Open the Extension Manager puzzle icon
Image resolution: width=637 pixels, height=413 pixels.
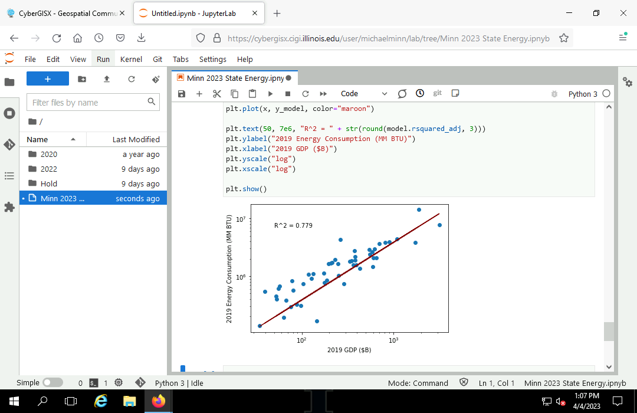9,207
